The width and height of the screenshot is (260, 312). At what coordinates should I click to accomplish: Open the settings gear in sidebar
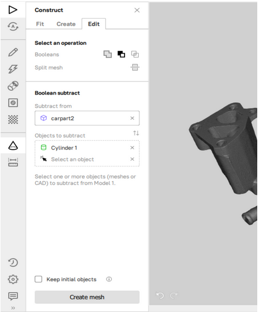click(x=13, y=279)
